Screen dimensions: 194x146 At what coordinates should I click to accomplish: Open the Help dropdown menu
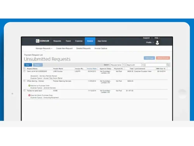click(x=157, y=38)
